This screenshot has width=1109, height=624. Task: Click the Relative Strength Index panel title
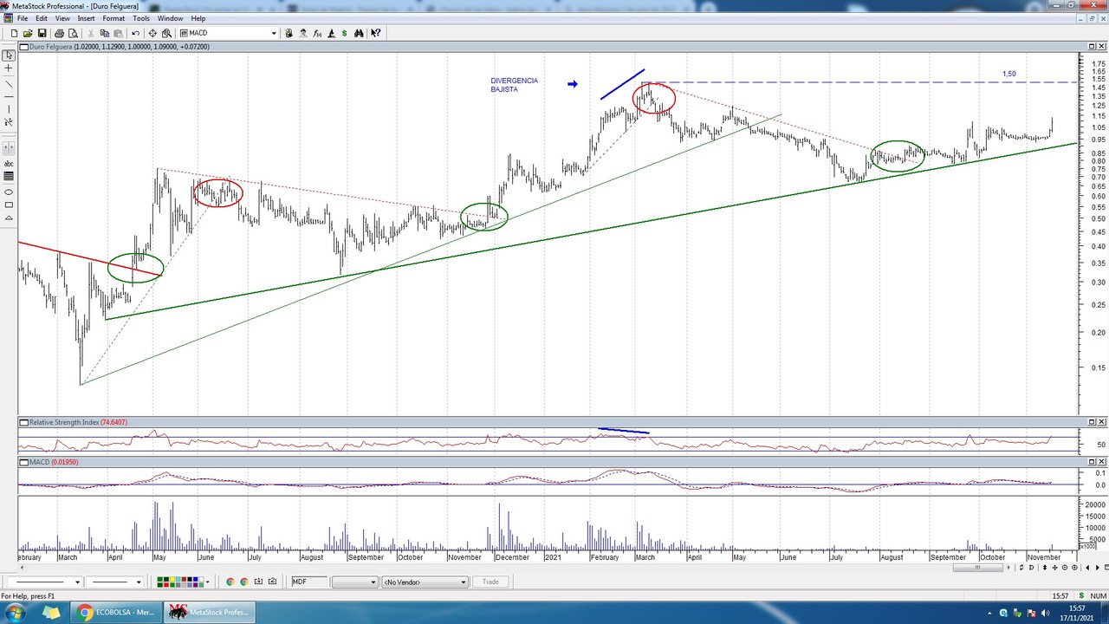(x=78, y=422)
